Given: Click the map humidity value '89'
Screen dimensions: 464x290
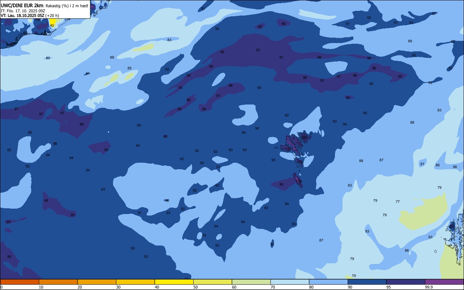Looking at the screenshot, I should [x=410, y=41].
